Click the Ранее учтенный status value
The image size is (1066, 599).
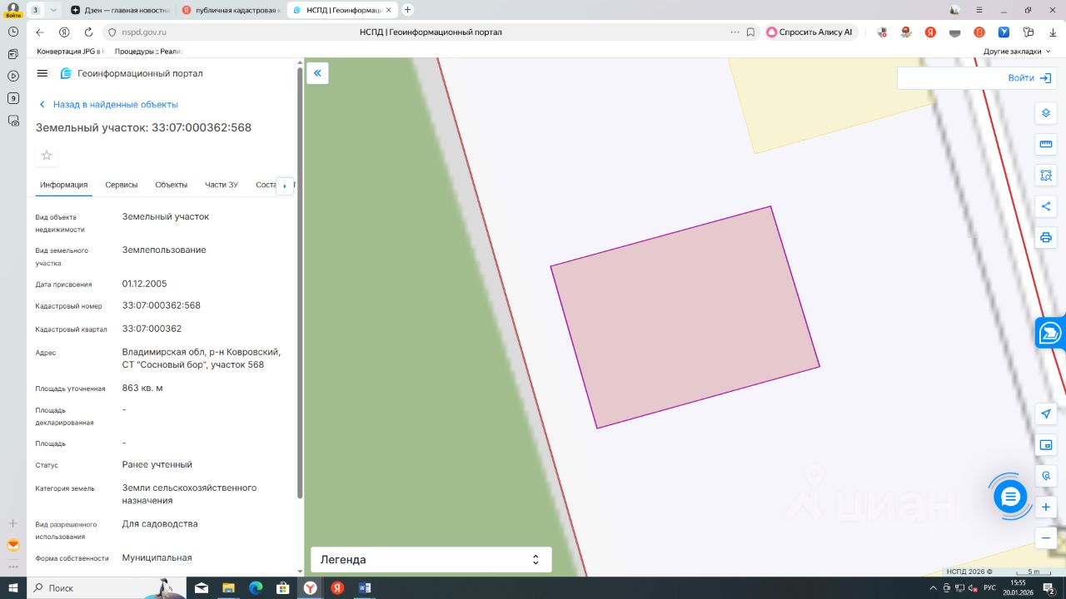pyautogui.click(x=157, y=464)
